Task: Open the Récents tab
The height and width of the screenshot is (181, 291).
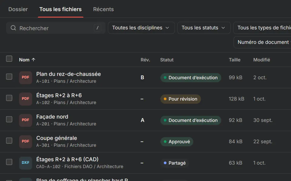Action: pyautogui.click(x=103, y=9)
